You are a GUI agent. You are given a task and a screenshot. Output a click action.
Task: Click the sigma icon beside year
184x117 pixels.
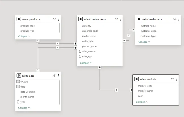[x=18, y=102]
